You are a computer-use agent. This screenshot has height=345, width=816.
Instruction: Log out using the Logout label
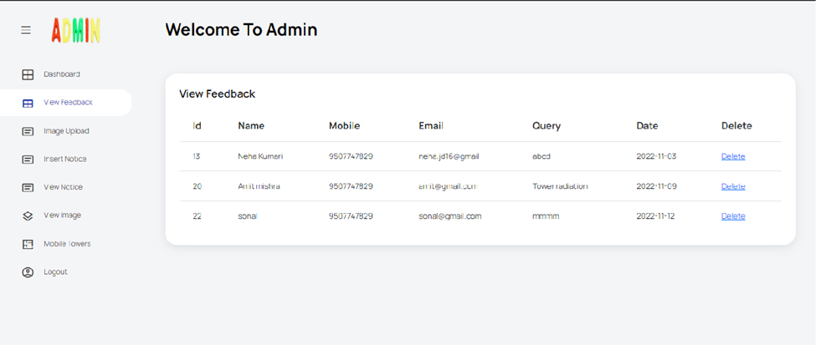pyautogui.click(x=55, y=272)
